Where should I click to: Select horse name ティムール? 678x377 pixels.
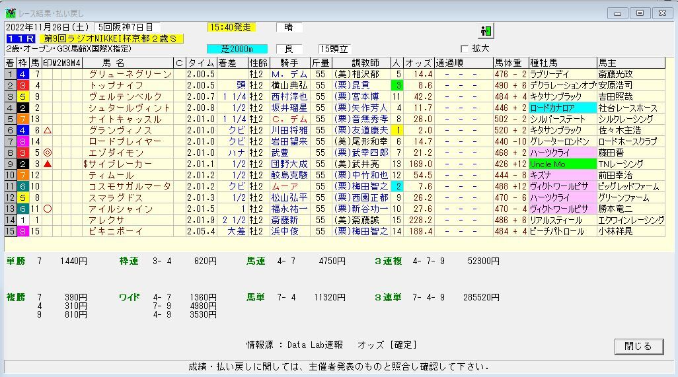click(x=111, y=176)
